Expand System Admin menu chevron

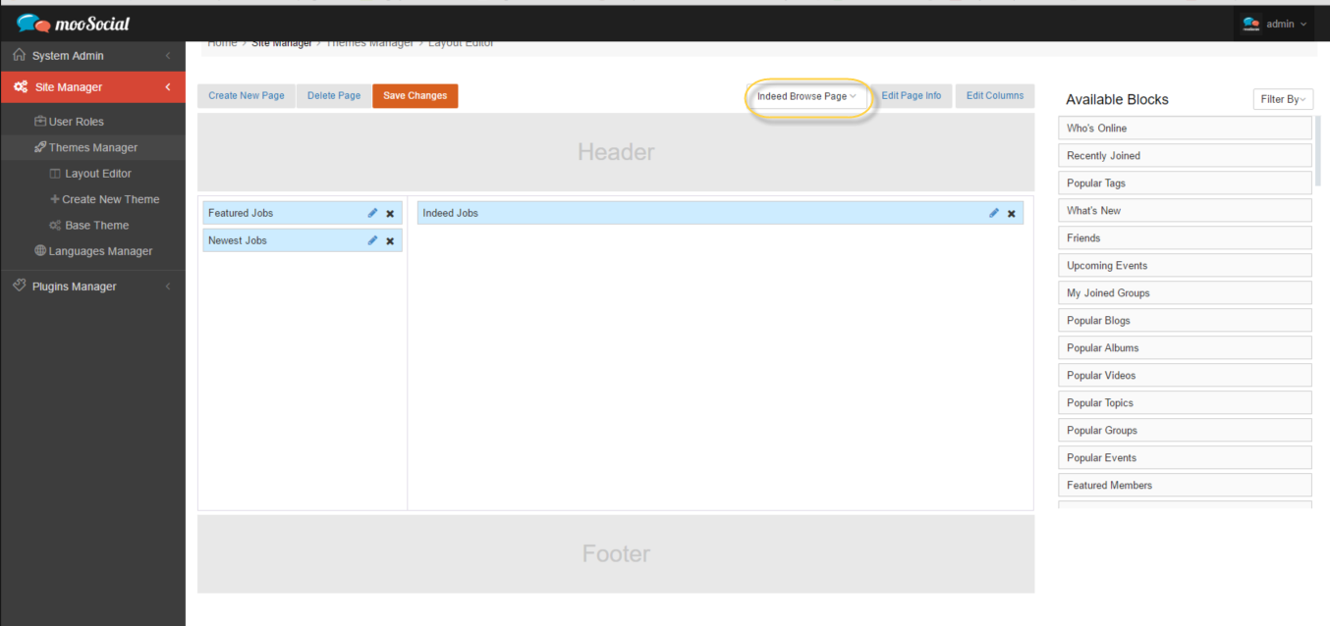pyautogui.click(x=168, y=56)
